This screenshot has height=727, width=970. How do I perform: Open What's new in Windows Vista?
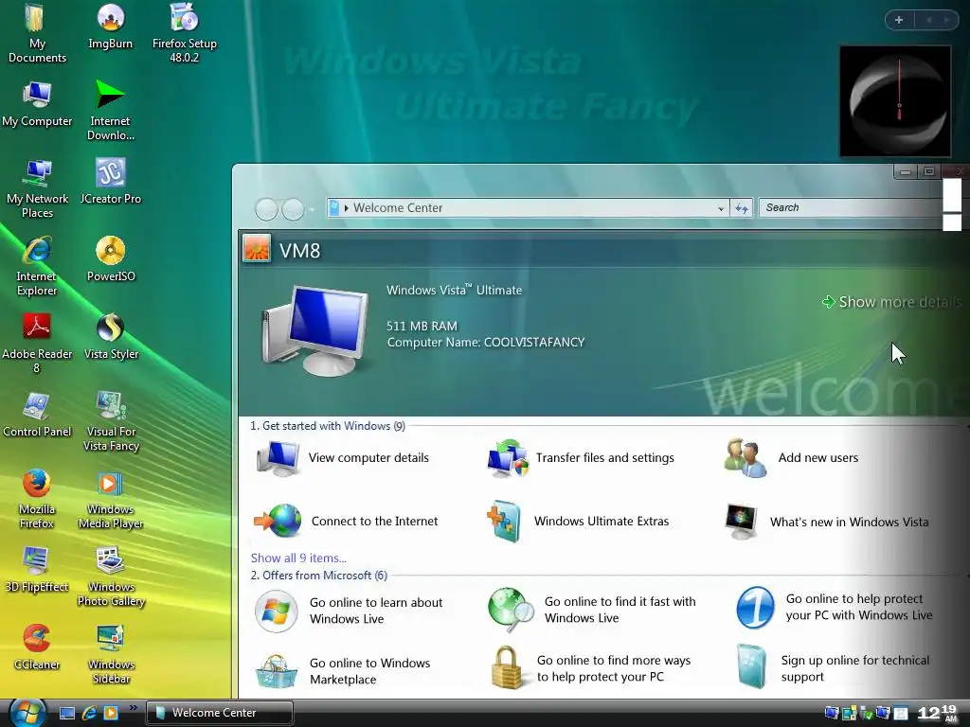(x=827, y=522)
